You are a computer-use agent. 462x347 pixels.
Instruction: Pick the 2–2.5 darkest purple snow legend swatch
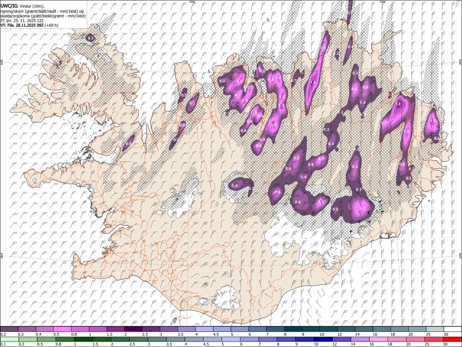[134, 329]
